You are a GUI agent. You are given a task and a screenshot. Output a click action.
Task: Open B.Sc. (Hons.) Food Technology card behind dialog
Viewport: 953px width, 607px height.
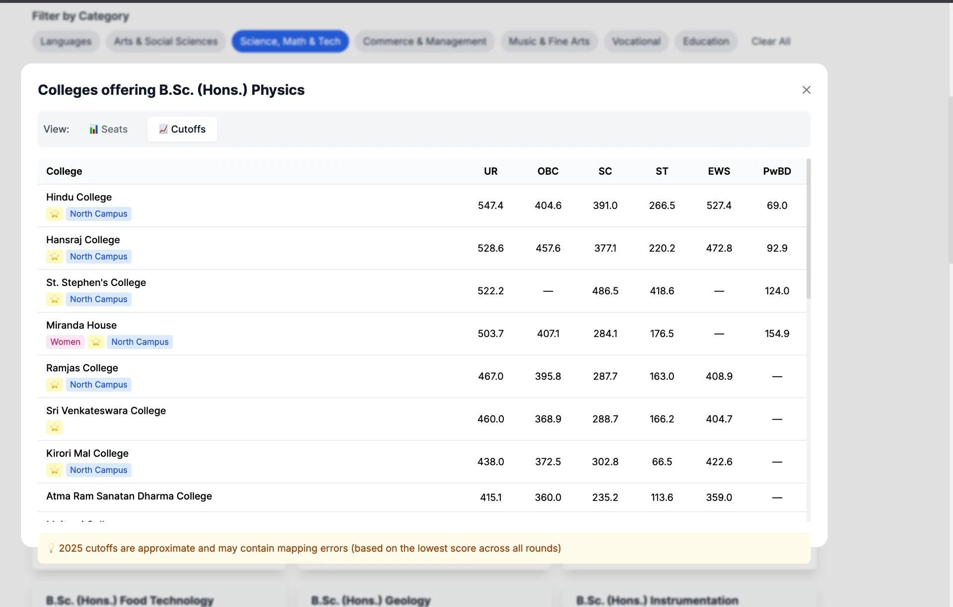pyautogui.click(x=130, y=601)
